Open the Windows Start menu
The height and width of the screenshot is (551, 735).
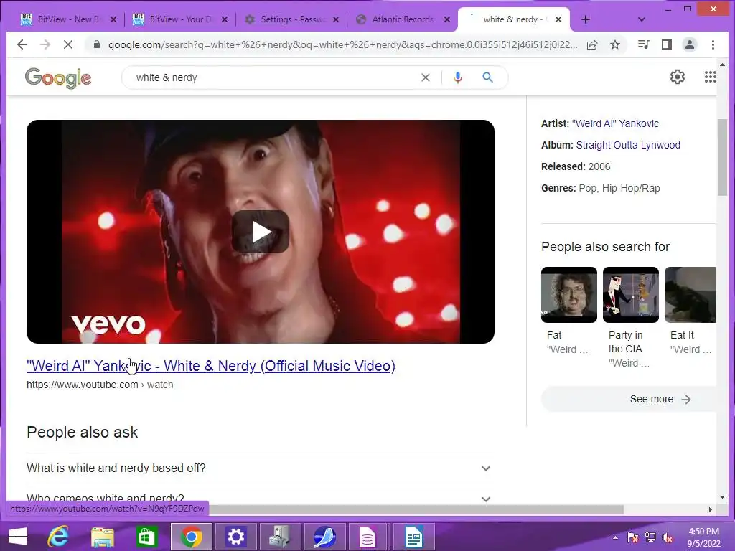(18, 537)
